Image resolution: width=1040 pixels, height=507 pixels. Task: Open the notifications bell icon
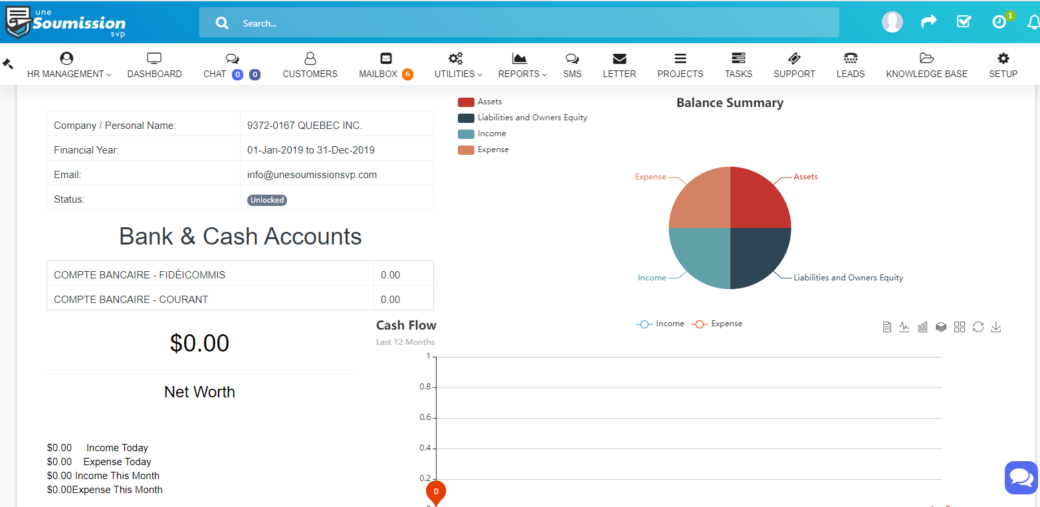pyautogui.click(x=1033, y=23)
